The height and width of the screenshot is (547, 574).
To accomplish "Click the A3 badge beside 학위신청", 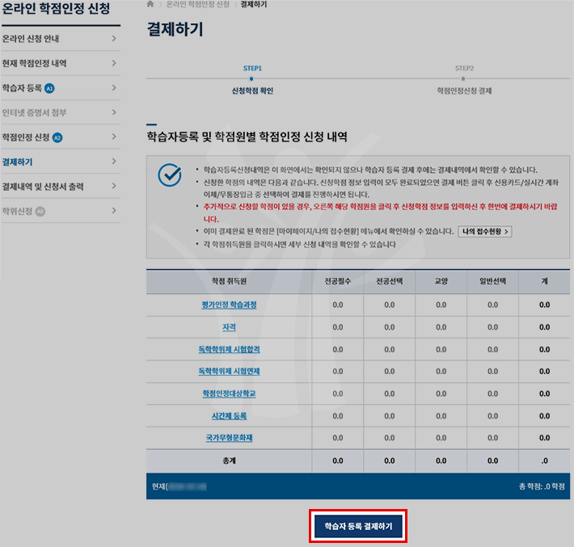I will (x=40, y=211).
